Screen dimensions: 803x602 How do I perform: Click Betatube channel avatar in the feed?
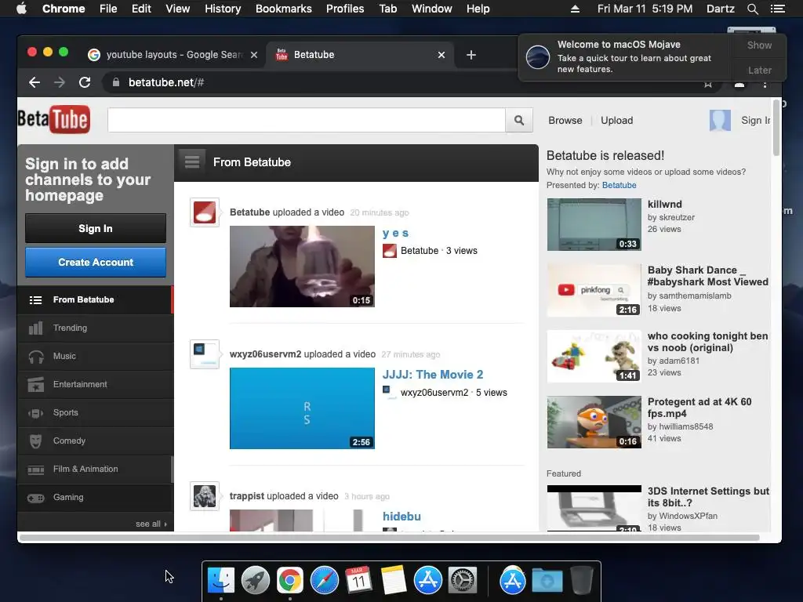(x=205, y=212)
